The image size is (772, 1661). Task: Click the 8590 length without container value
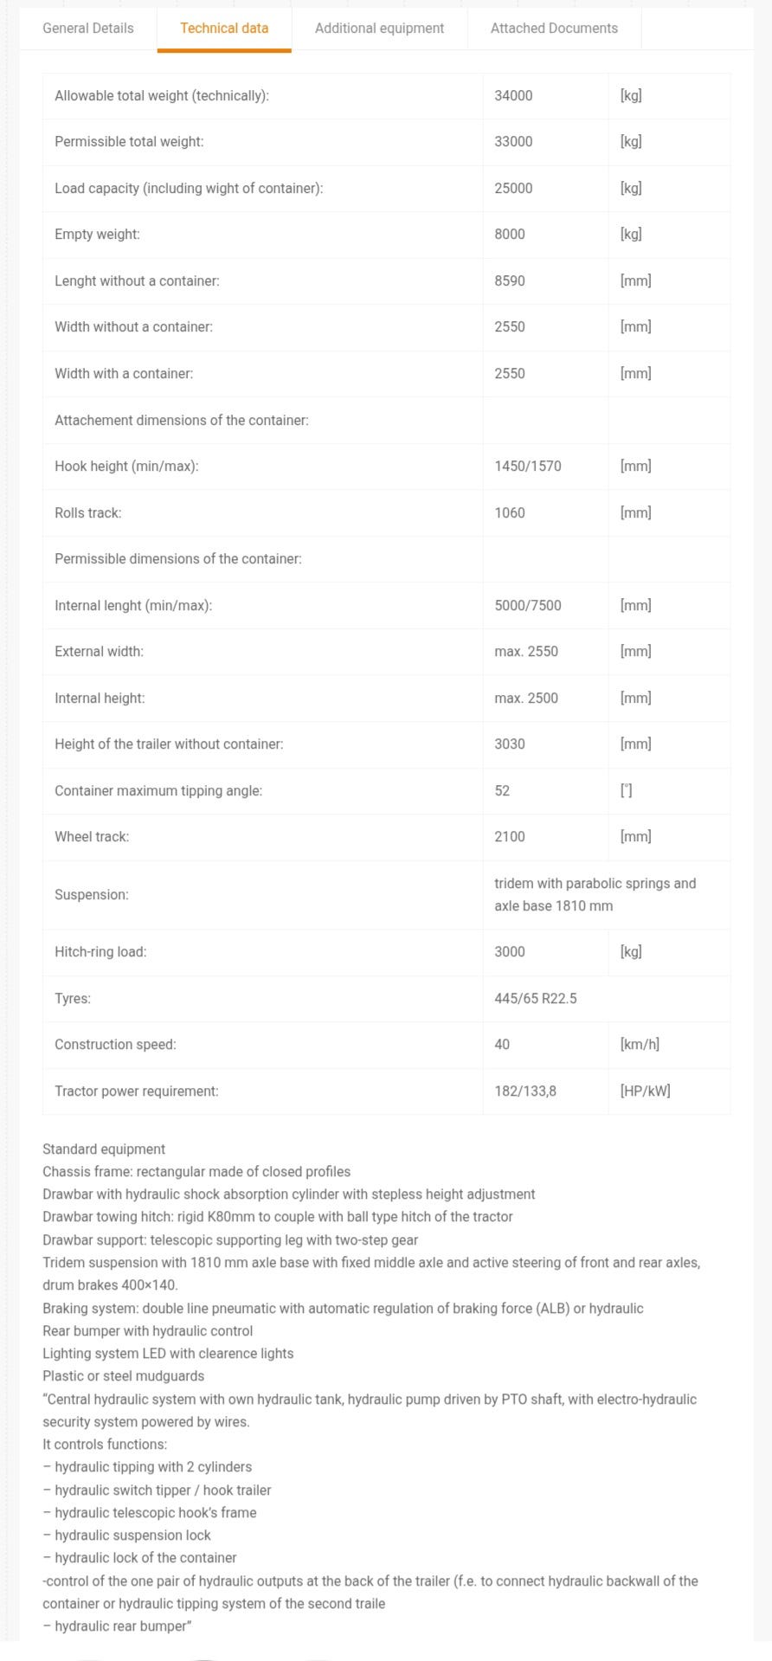pyautogui.click(x=509, y=281)
